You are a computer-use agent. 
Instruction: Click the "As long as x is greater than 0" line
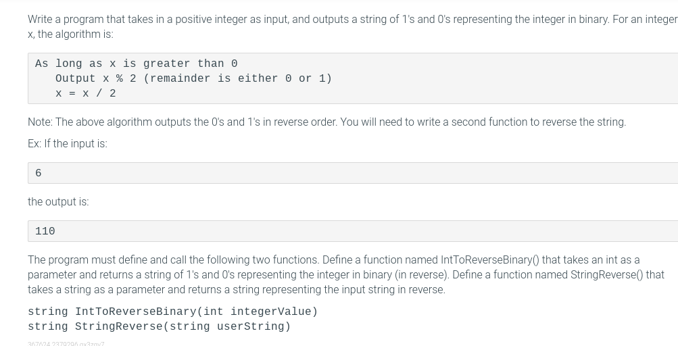pos(136,64)
